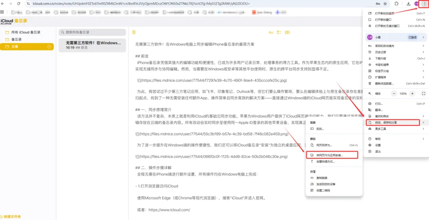Choose 网页另存为... in submenu
This screenshot has height=220, width=429.
334,145
